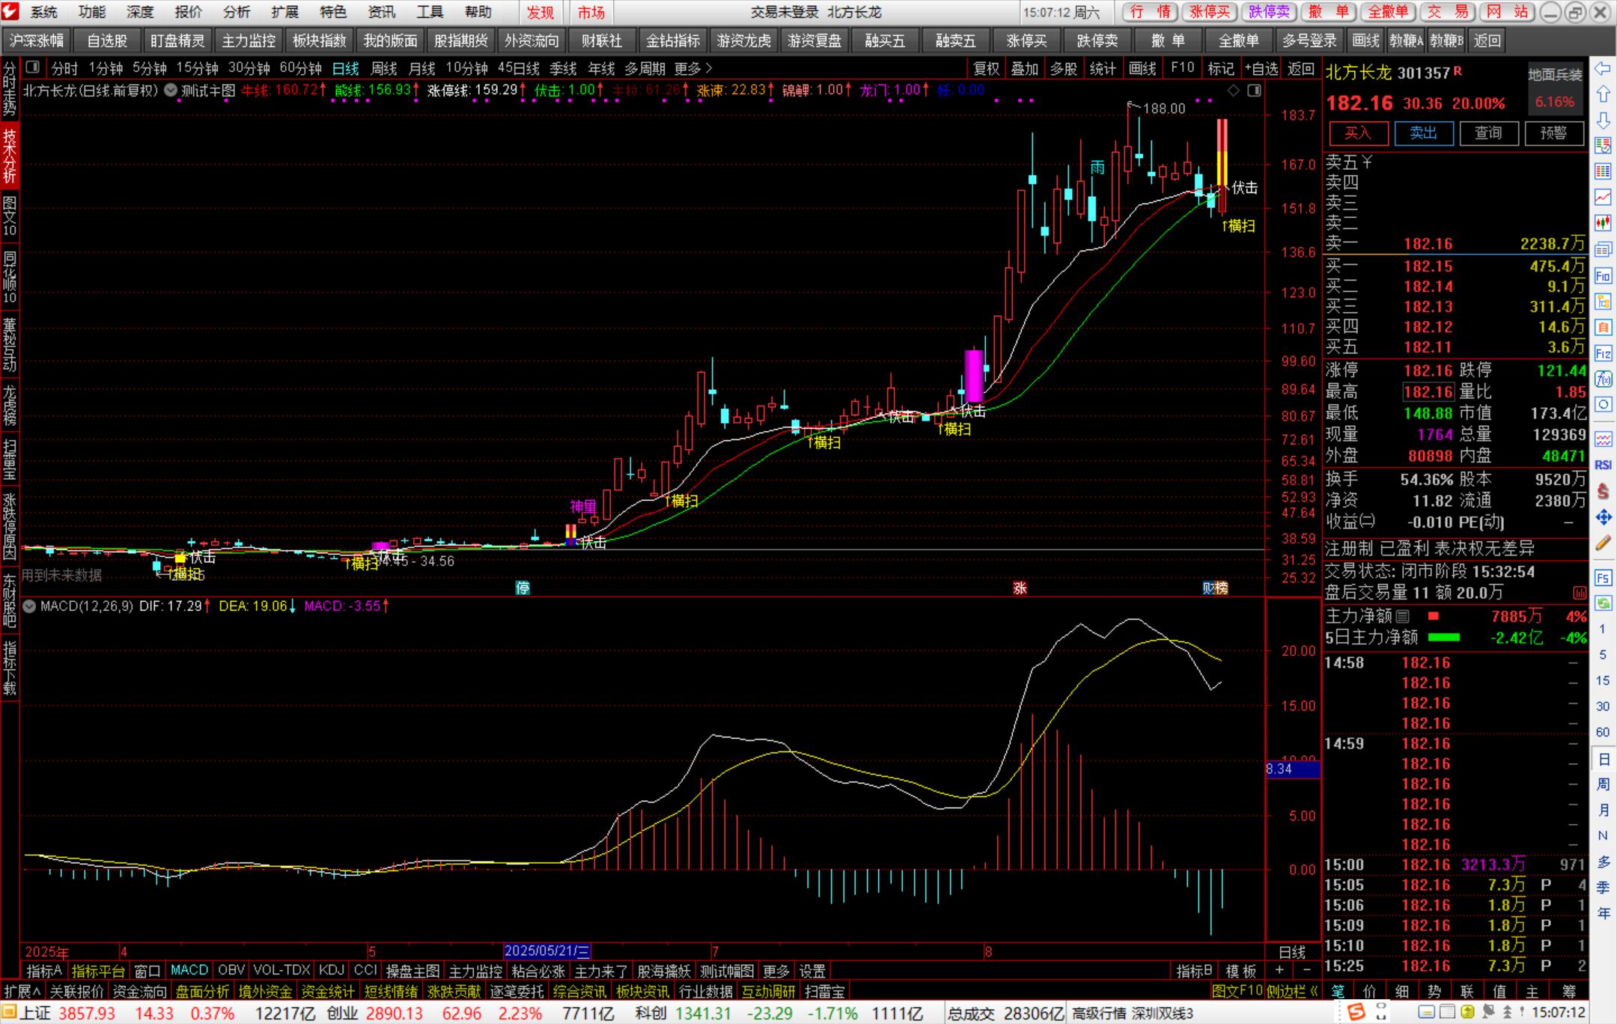Toggle the panel layout icon beside 分时
1617x1024 pixels.
32,68
